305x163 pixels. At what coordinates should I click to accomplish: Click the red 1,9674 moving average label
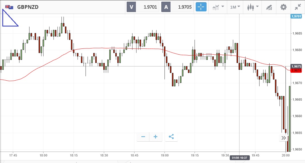coord(296,70)
